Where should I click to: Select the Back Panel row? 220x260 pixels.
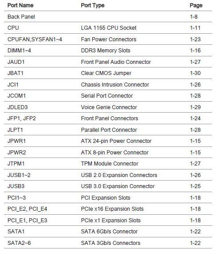tap(108, 17)
